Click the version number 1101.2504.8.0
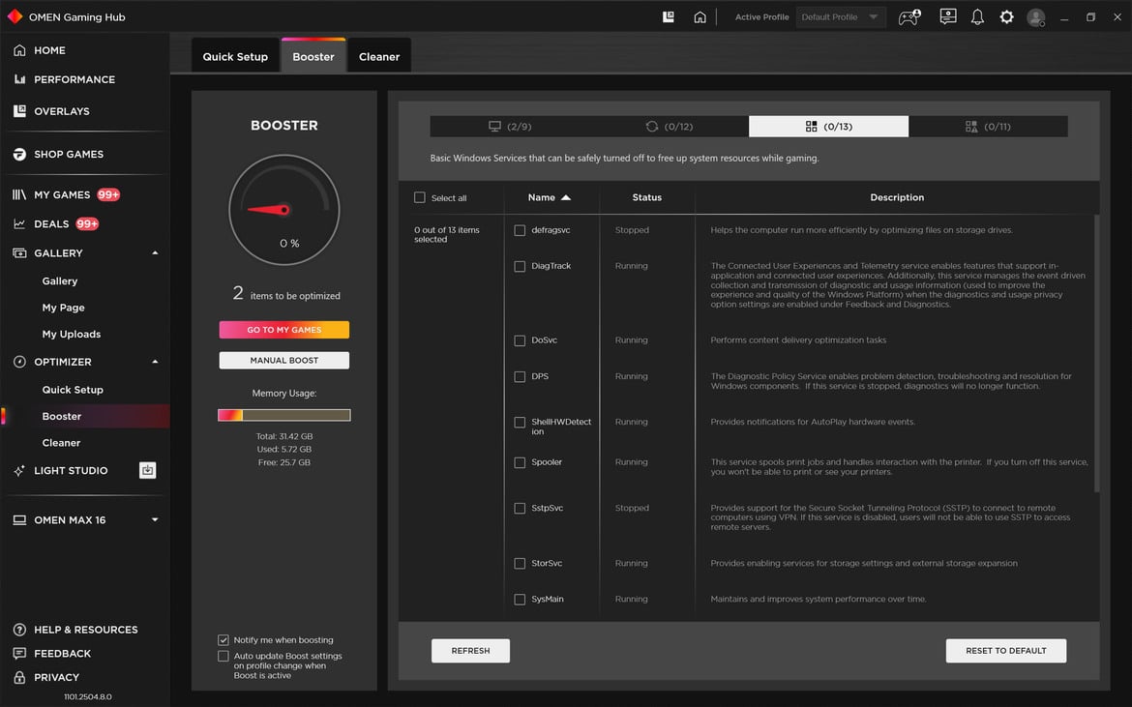 tap(88, 697)
